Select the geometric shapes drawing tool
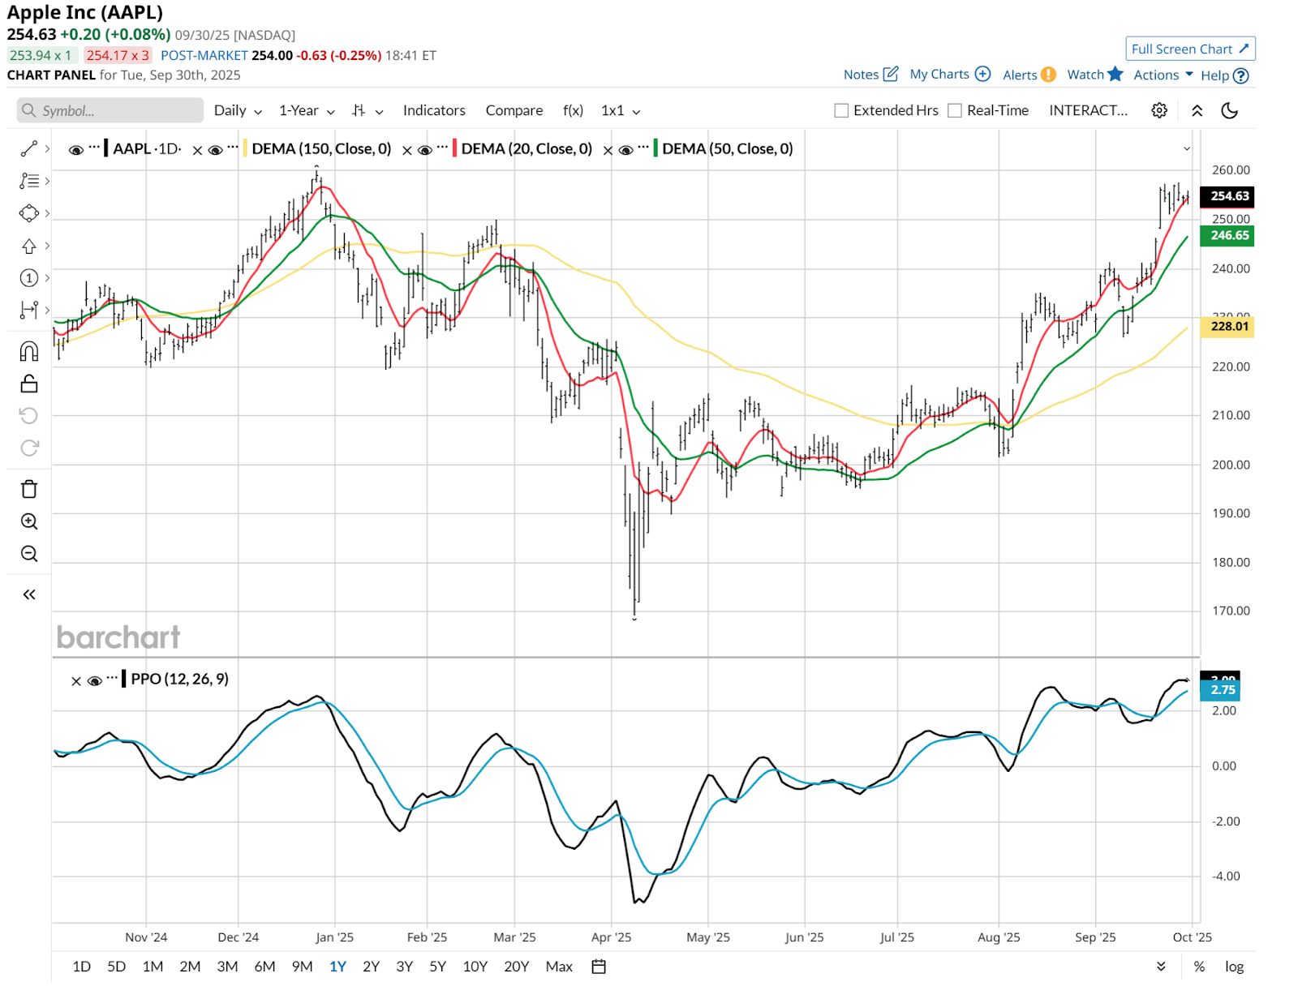The width and height of the screenshot is (1298, 986). point(28,213)
